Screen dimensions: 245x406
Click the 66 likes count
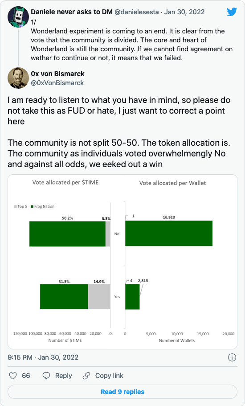click(x=26, y=376)
